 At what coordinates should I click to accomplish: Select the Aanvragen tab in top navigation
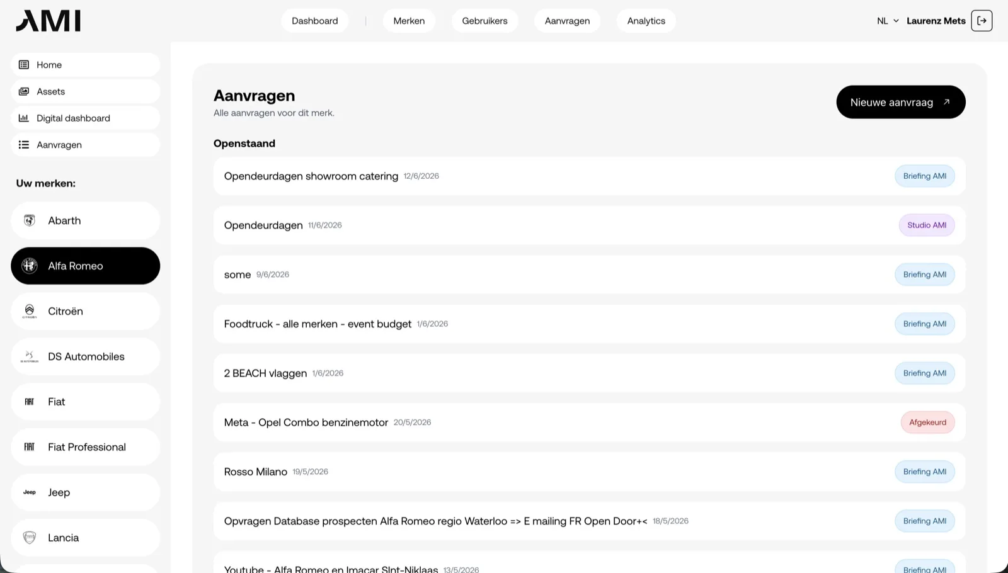tap(567, 21)
